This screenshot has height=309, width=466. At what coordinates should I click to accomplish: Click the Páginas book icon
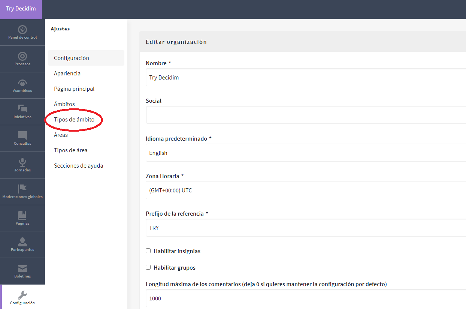pos(22,215)
